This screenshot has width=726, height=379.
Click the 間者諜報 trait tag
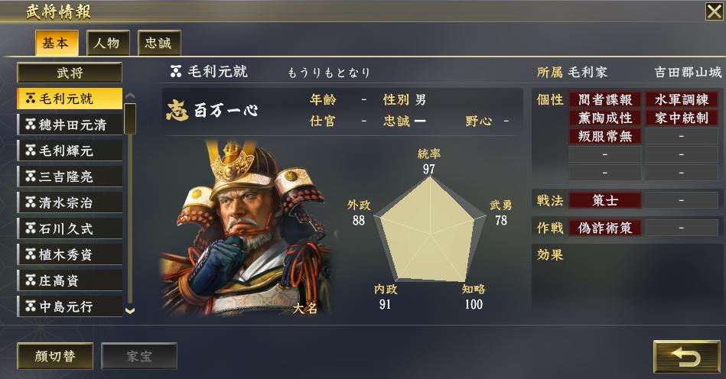click(x=604, y=100)
